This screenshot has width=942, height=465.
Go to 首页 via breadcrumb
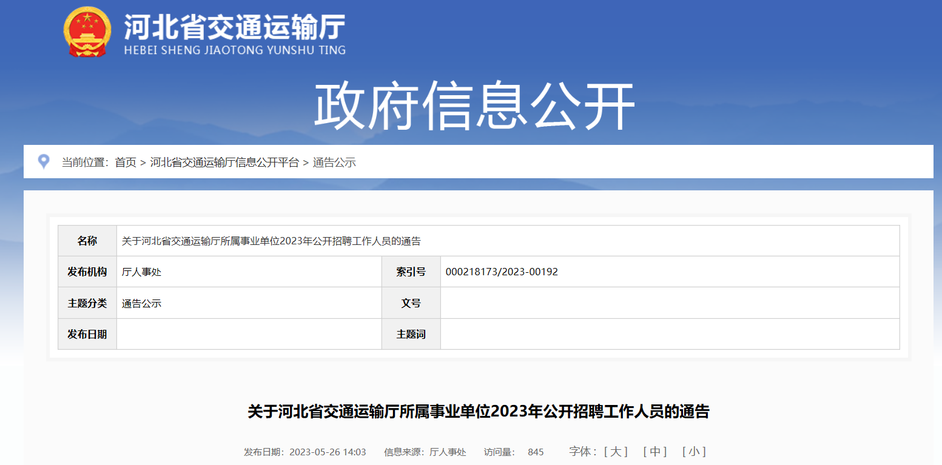126,162
